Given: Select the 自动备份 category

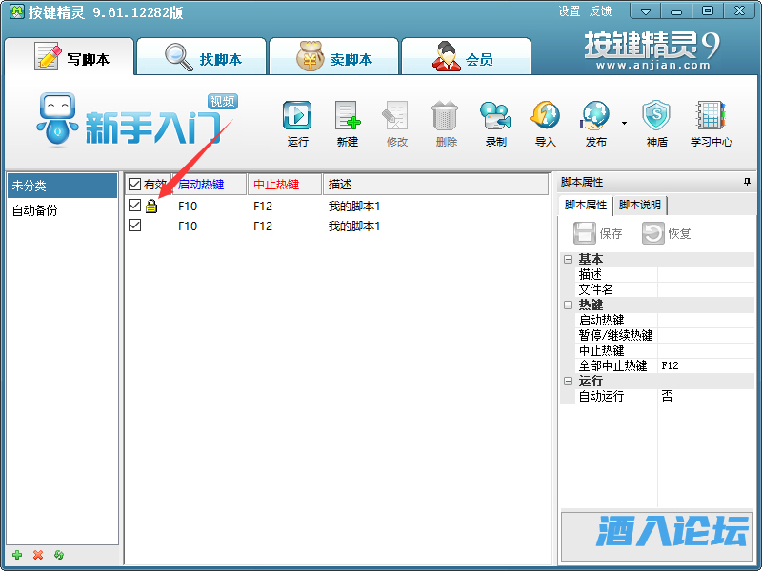Looking at the screenshot, I should click(34, 210).
